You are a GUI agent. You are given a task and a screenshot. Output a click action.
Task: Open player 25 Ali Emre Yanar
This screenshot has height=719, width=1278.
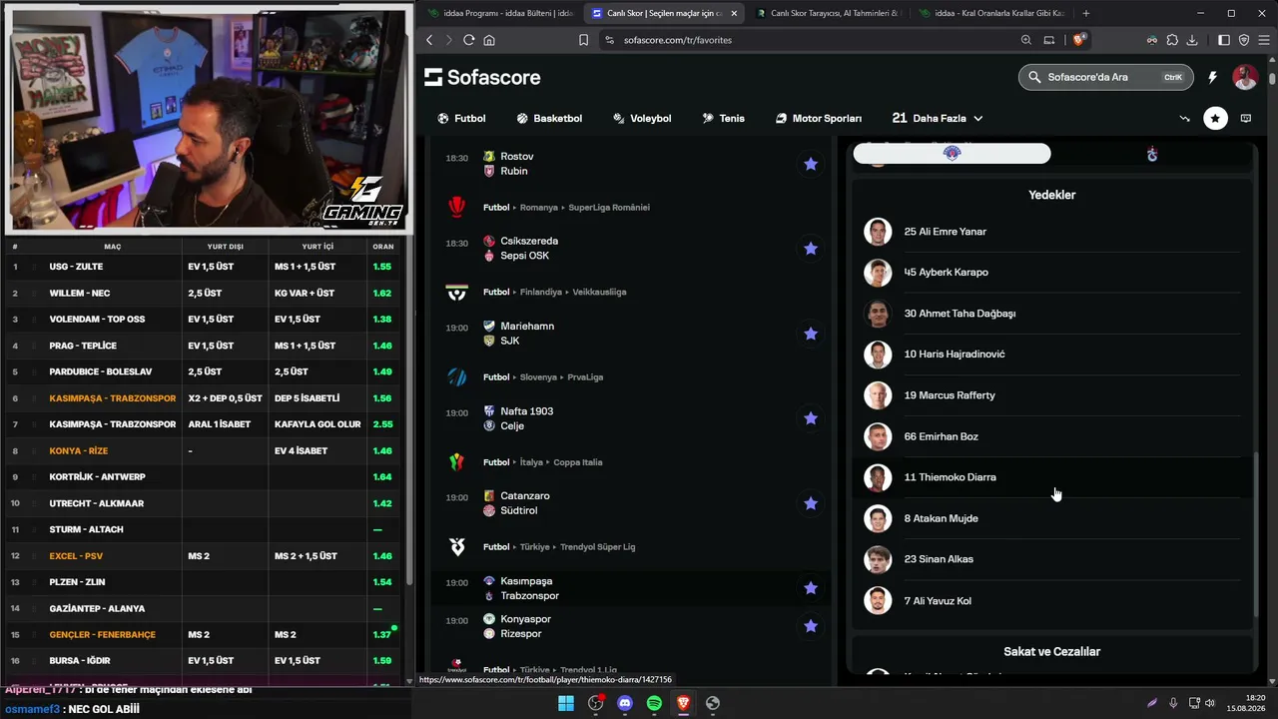(x=1051, y=232)
